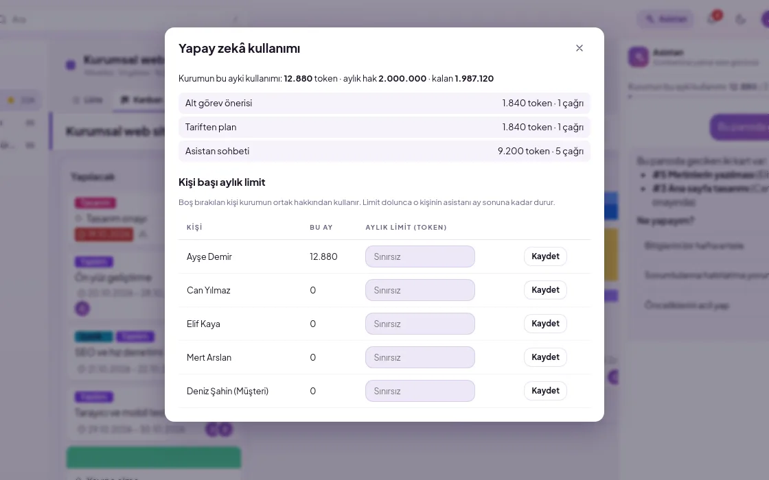Close the Yapay zekâ kullanımı dialog
This screenshot has width=769, height=480.
coord(579,48)
